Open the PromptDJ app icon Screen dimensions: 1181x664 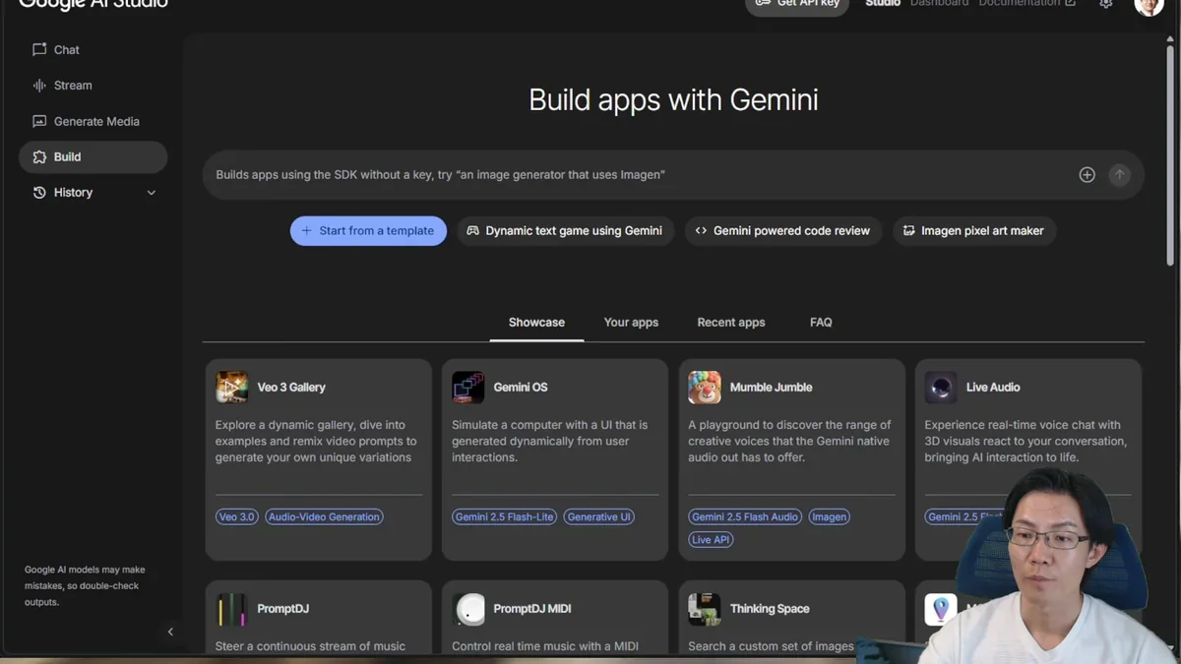tap(232, 609)
